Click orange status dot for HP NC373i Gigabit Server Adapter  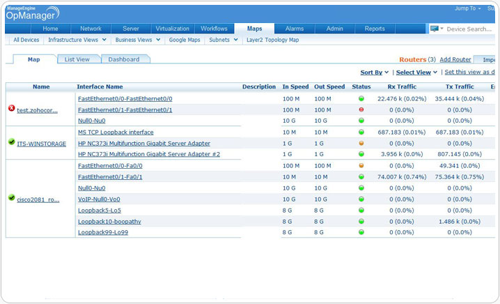click(361, 143)
